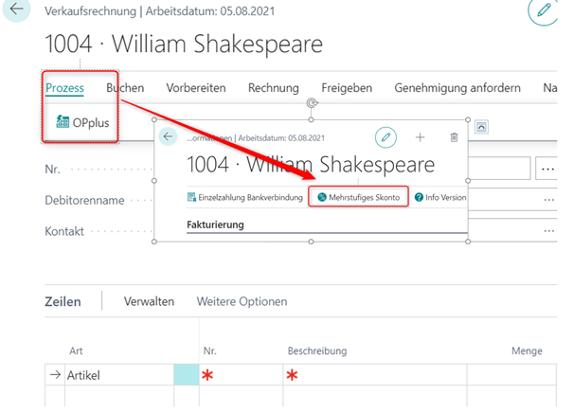
Task: Click the Debitorenname label
Action: pyautogui.click(x=84, y=200)
